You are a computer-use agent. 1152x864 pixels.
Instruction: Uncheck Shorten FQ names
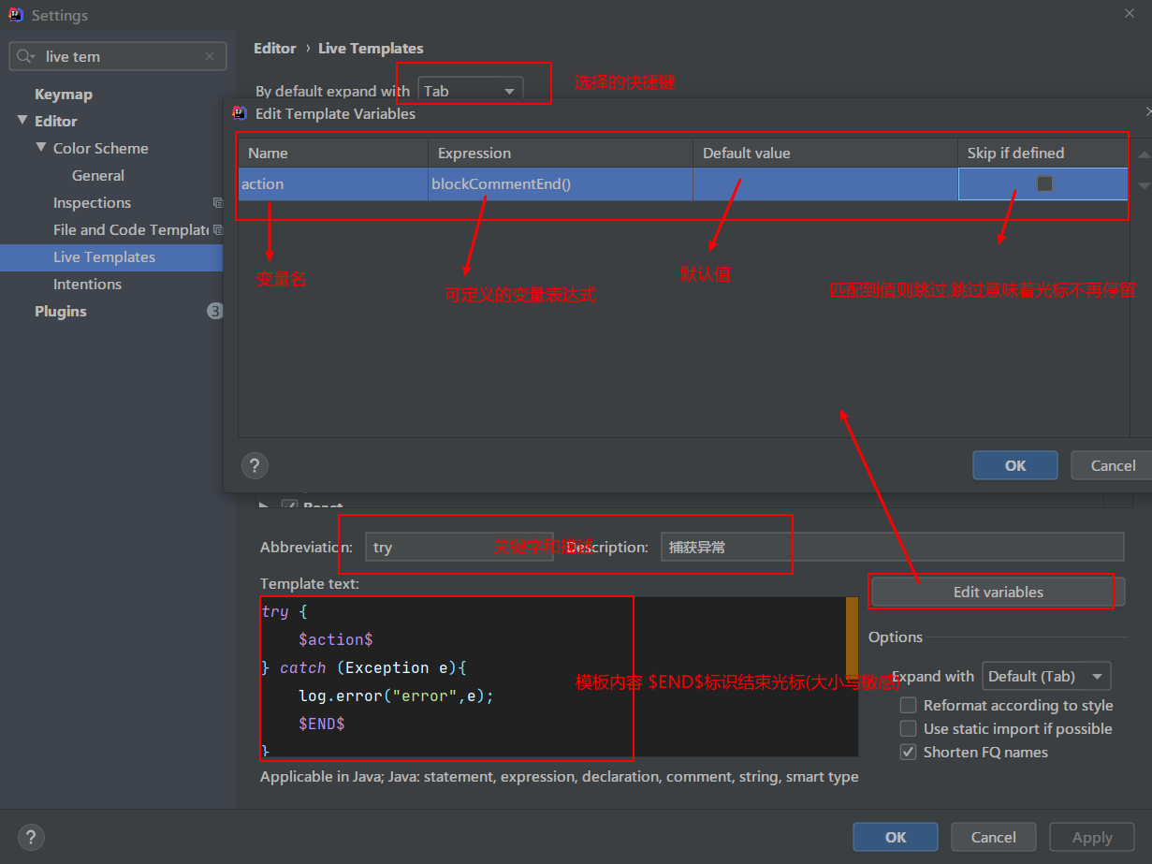[x=908, y=752]
